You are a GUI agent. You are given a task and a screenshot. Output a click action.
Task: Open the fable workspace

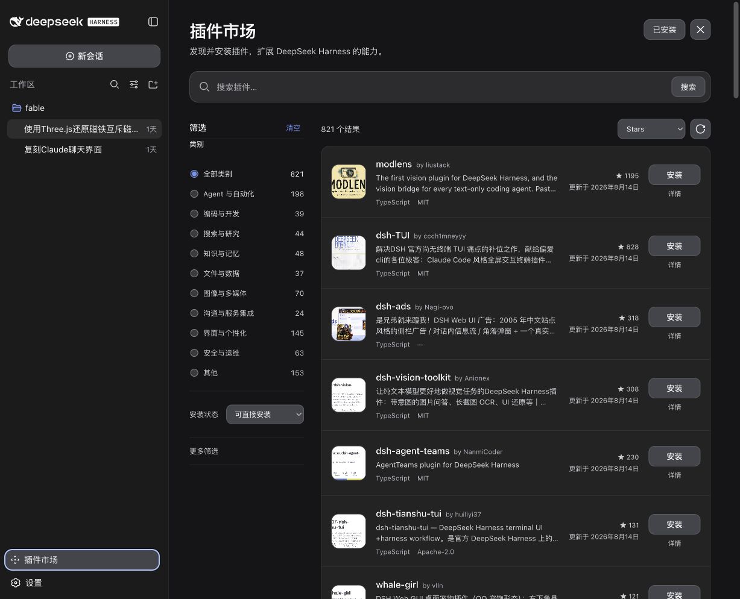pyautogui.click(x=84, y=108)
